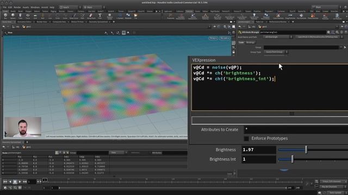Click the timeline current frame marker

point(45,180)
